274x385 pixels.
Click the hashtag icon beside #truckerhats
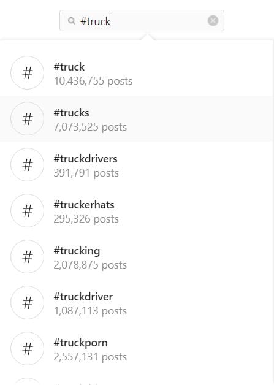pos(27,210)
